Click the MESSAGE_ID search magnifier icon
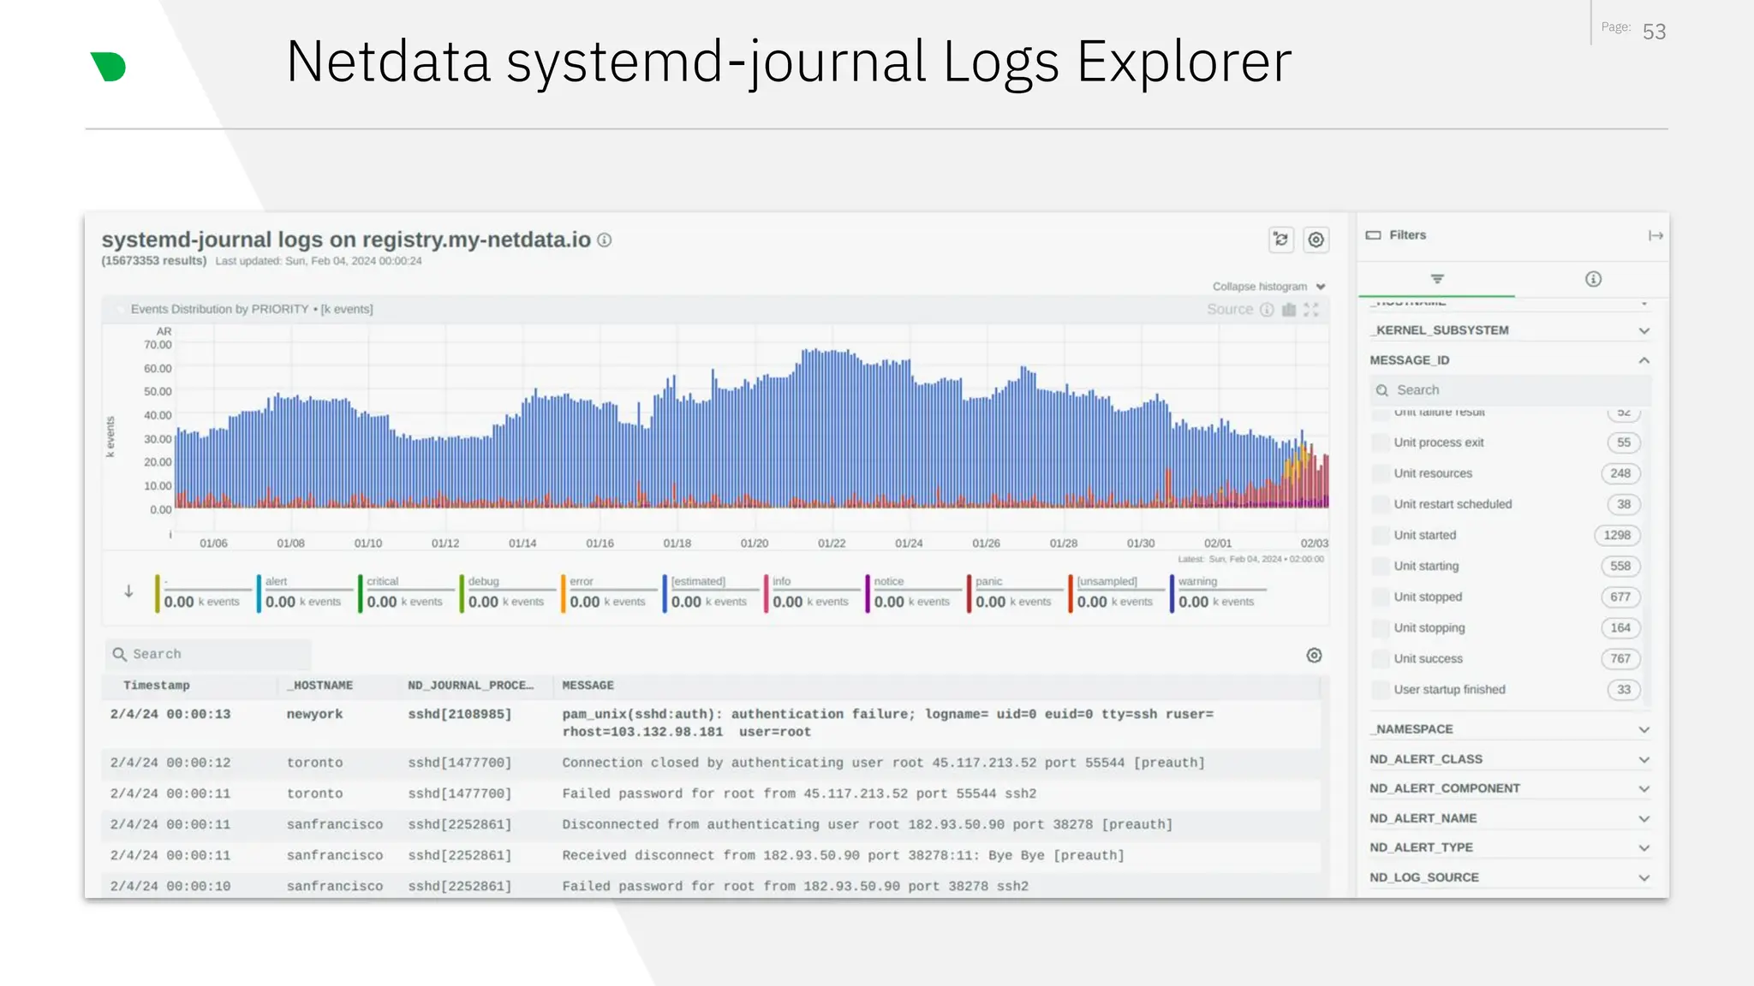Image resolution: width=1754 pixels, height=986 pixels. (1382, 390)
